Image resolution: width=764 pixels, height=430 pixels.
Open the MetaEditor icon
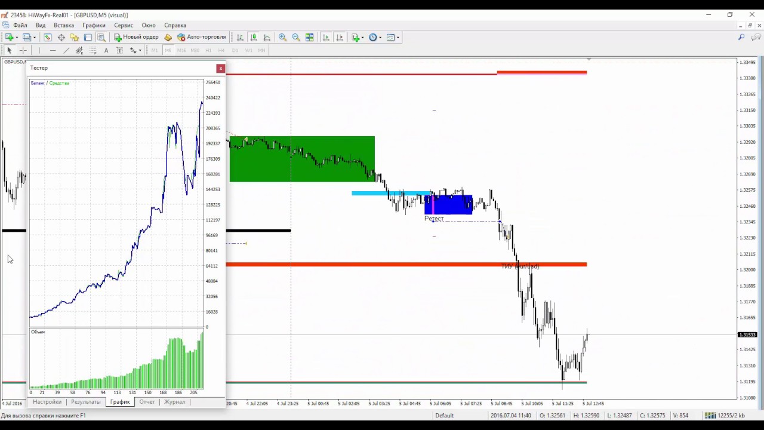click(168, 37)
